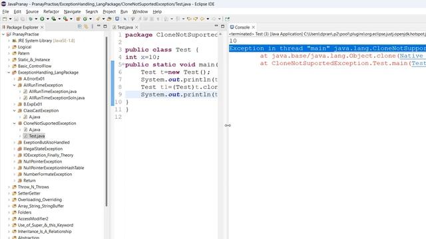Collapse the main method fold marker
This screenshot has height=239, width=426.
(123, 64)
